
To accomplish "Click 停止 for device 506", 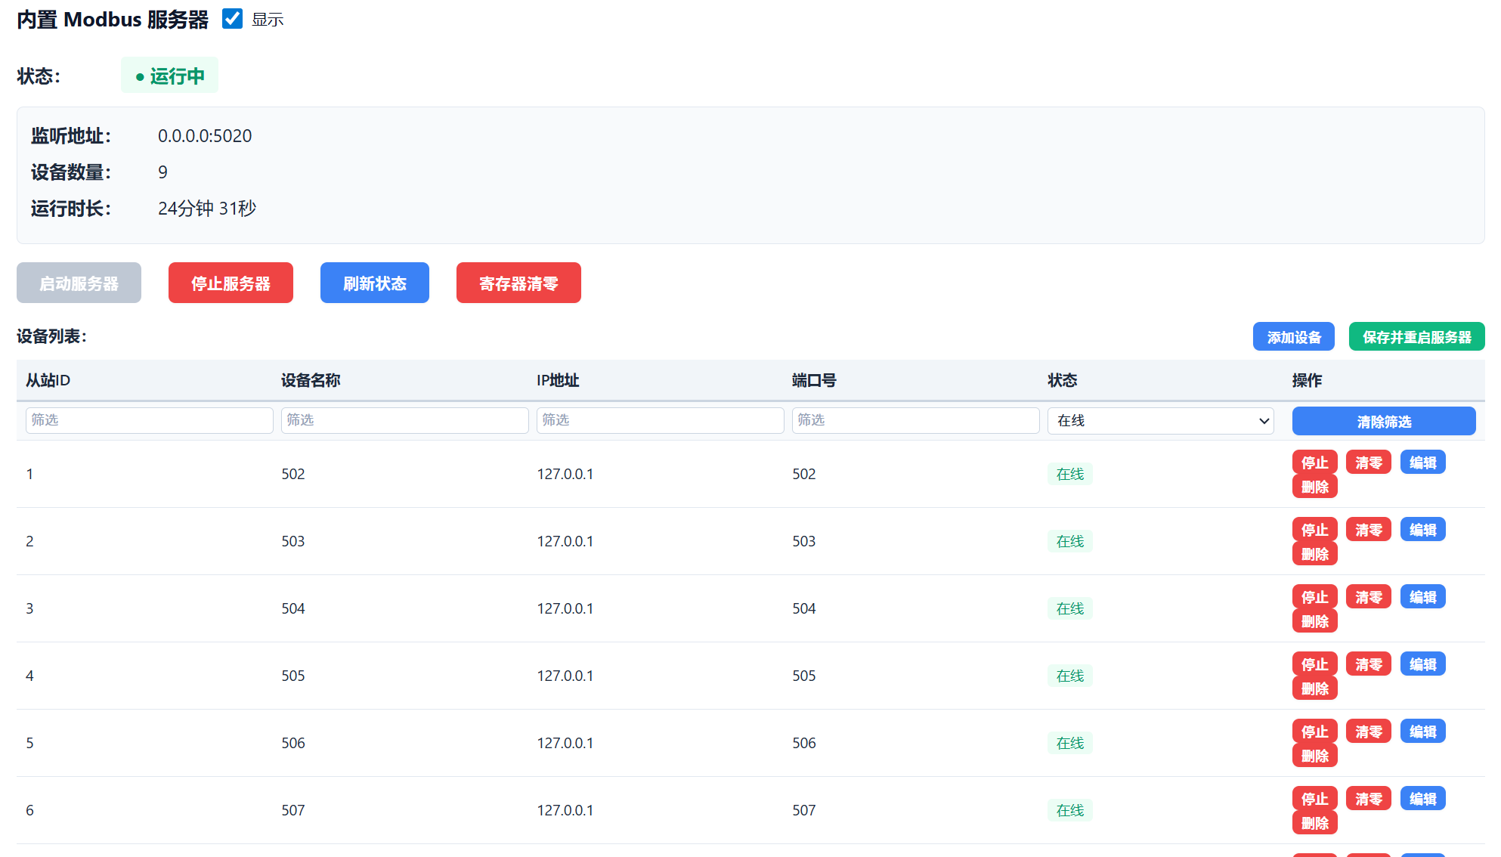I will [1315, 732].
